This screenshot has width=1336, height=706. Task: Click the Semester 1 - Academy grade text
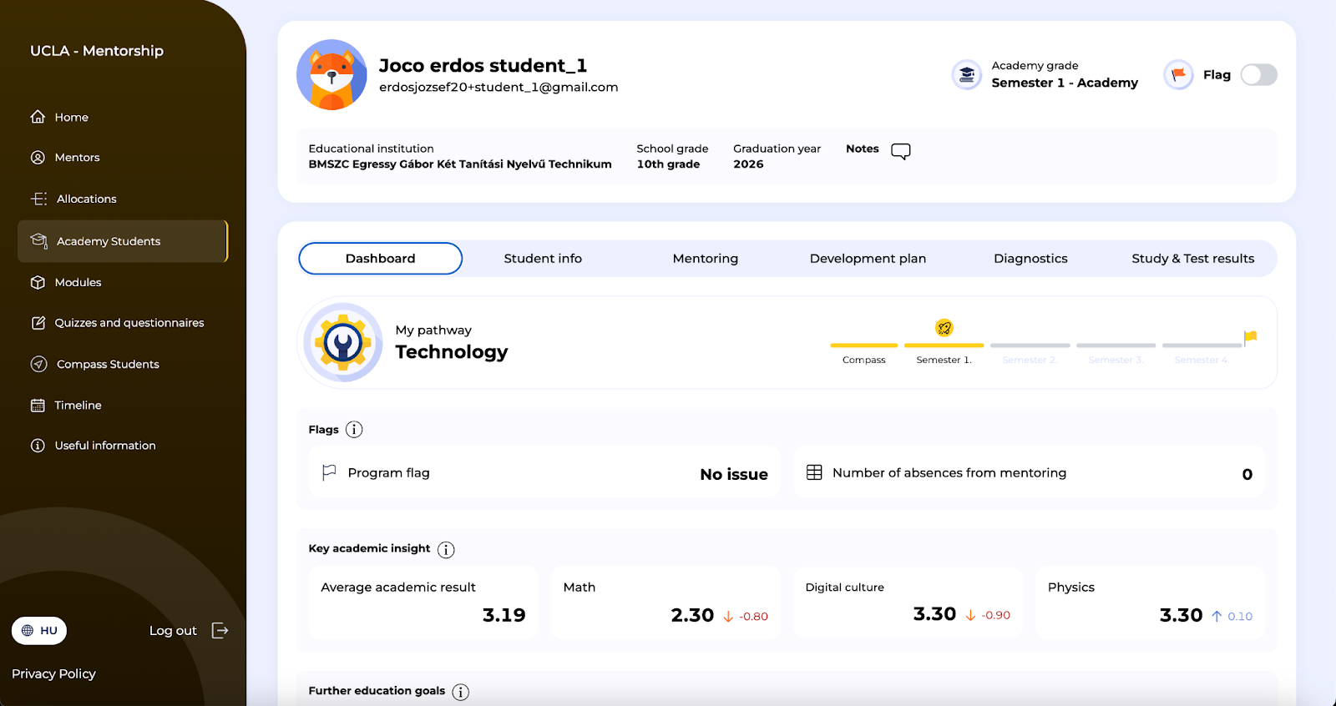(x=1065, y=83)
